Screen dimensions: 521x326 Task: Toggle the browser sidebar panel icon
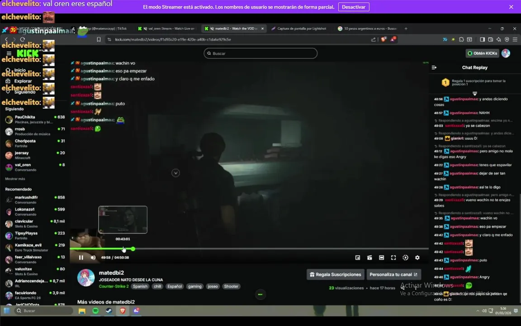(482, 39)
